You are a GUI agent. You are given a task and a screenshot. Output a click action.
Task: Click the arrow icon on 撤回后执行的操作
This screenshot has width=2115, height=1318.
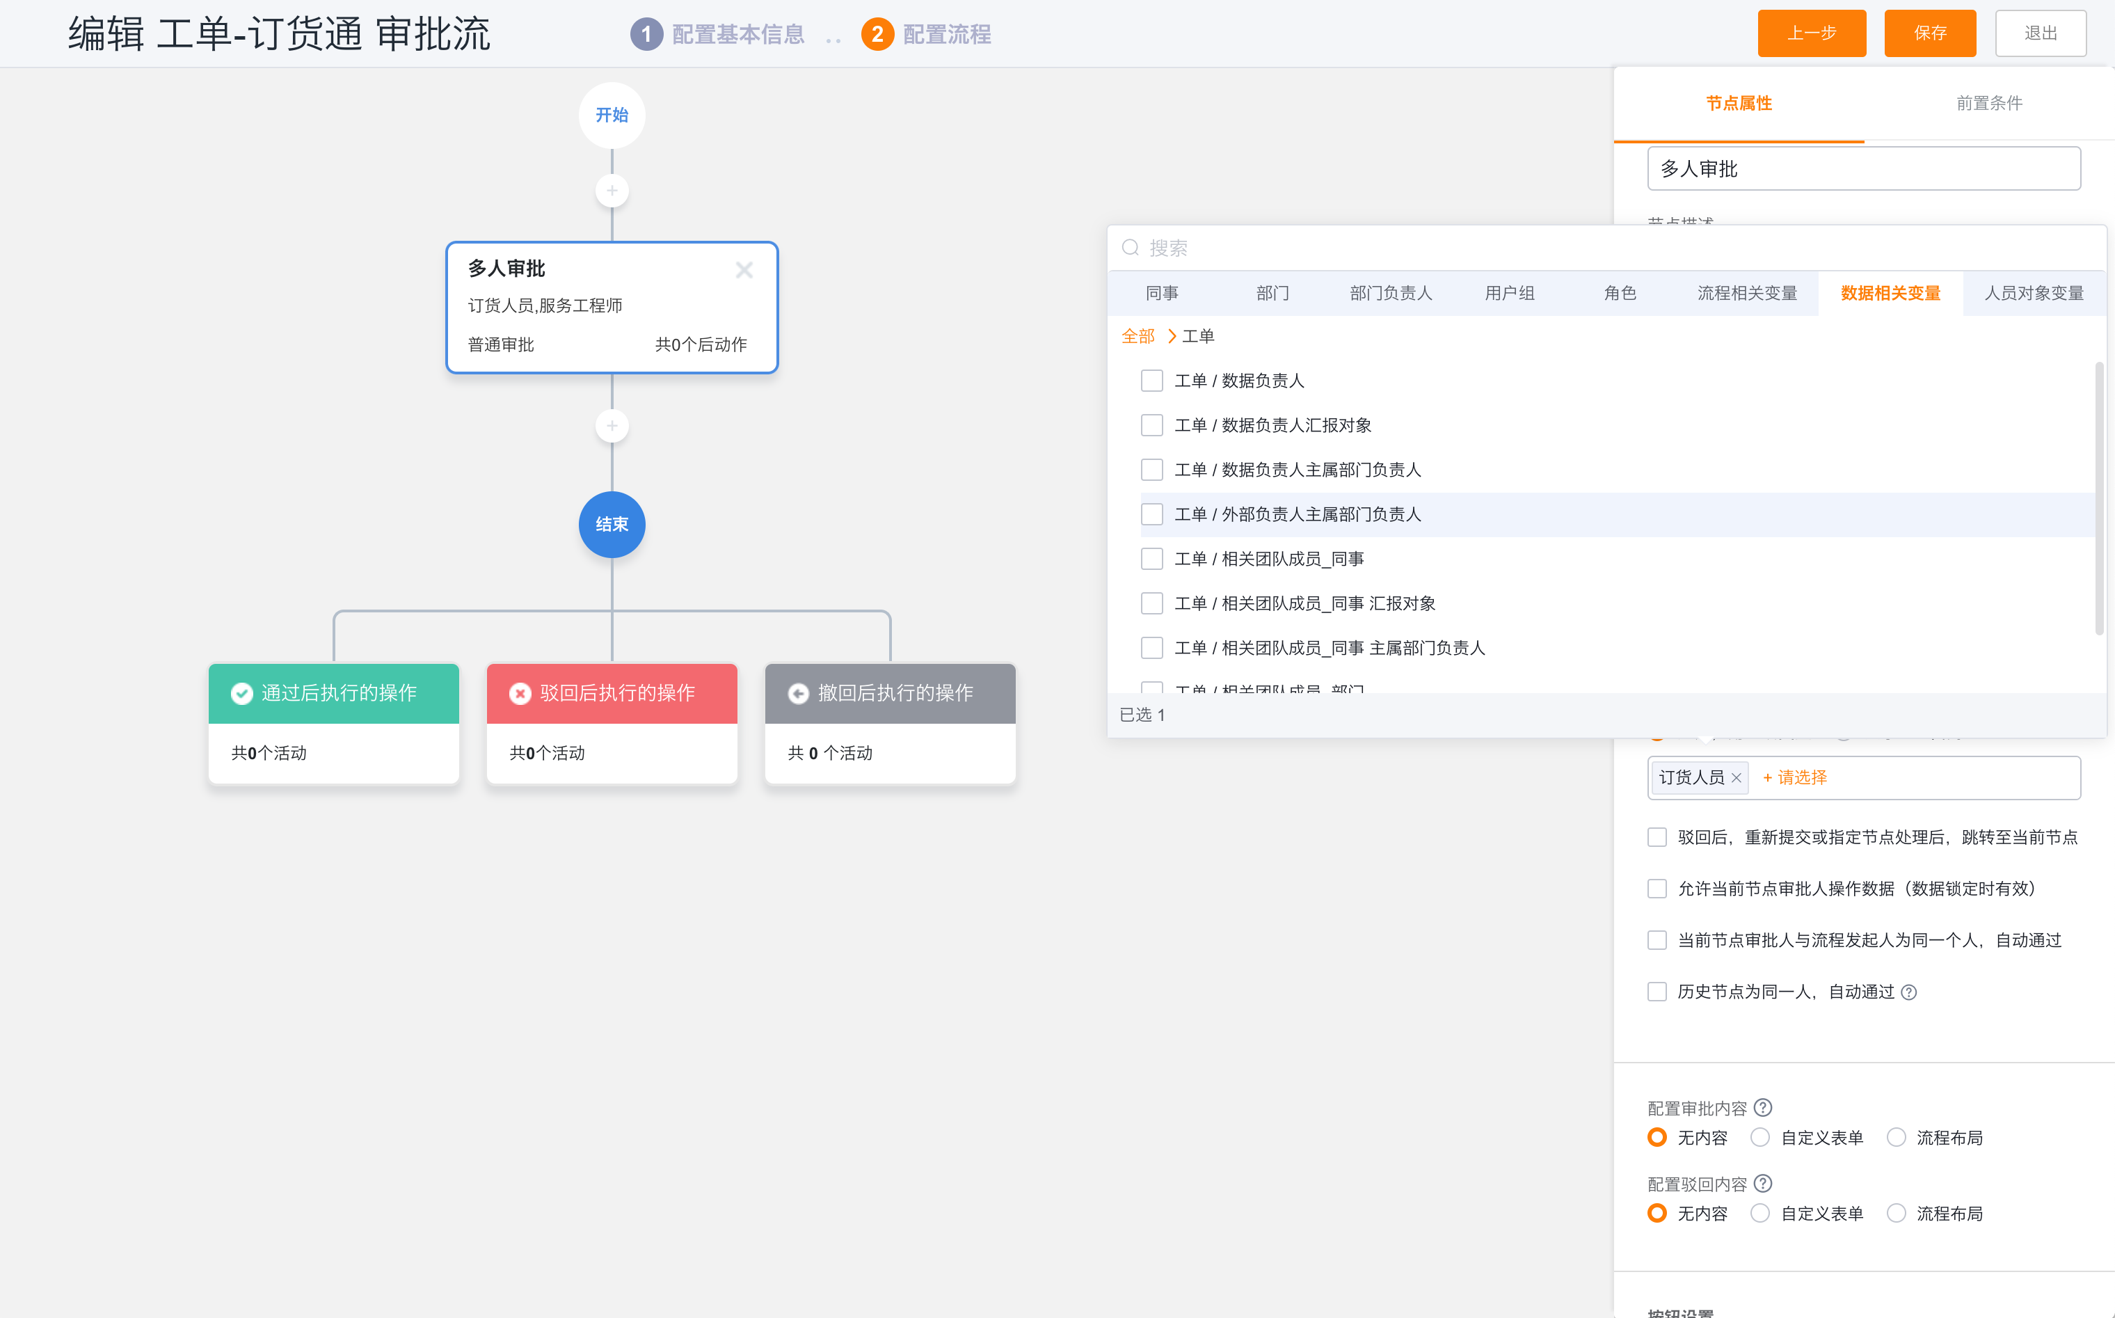pyautogui.click(x=798, y=693)
